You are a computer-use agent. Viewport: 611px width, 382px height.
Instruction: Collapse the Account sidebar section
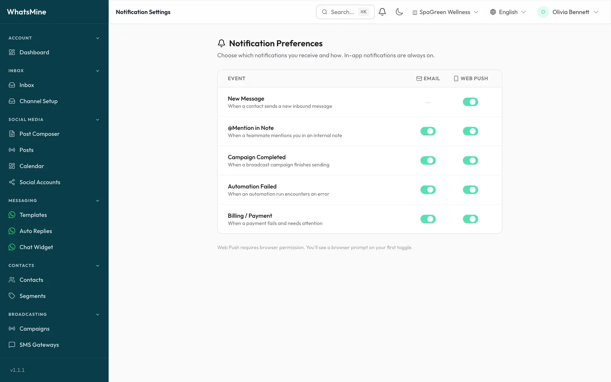click(54, 38)
